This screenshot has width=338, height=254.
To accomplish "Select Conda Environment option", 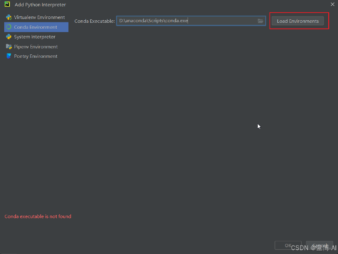I will click(x=36, y=27).
